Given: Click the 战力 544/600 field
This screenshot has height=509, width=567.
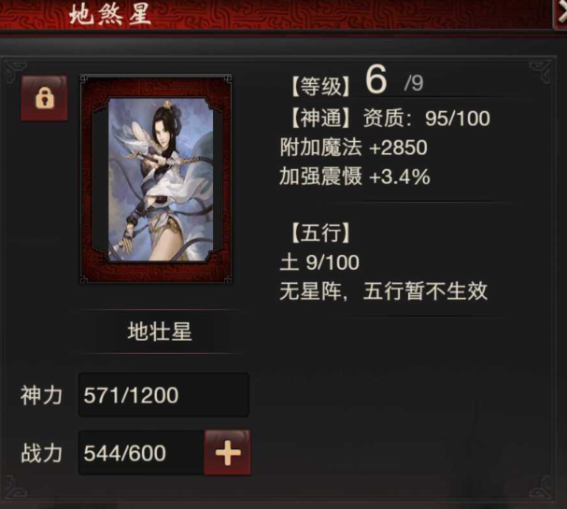Looking at the screenshot, I should pos(141,453).
